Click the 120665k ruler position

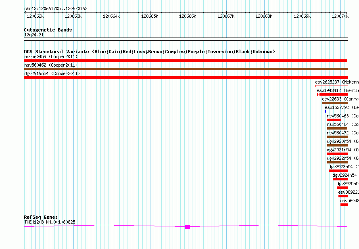150,16
